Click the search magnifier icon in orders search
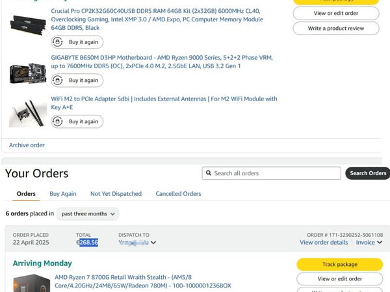This screenshot has width=390, height=292. click(208, 173)
